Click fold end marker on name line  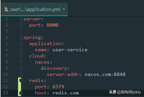(21, 50)
